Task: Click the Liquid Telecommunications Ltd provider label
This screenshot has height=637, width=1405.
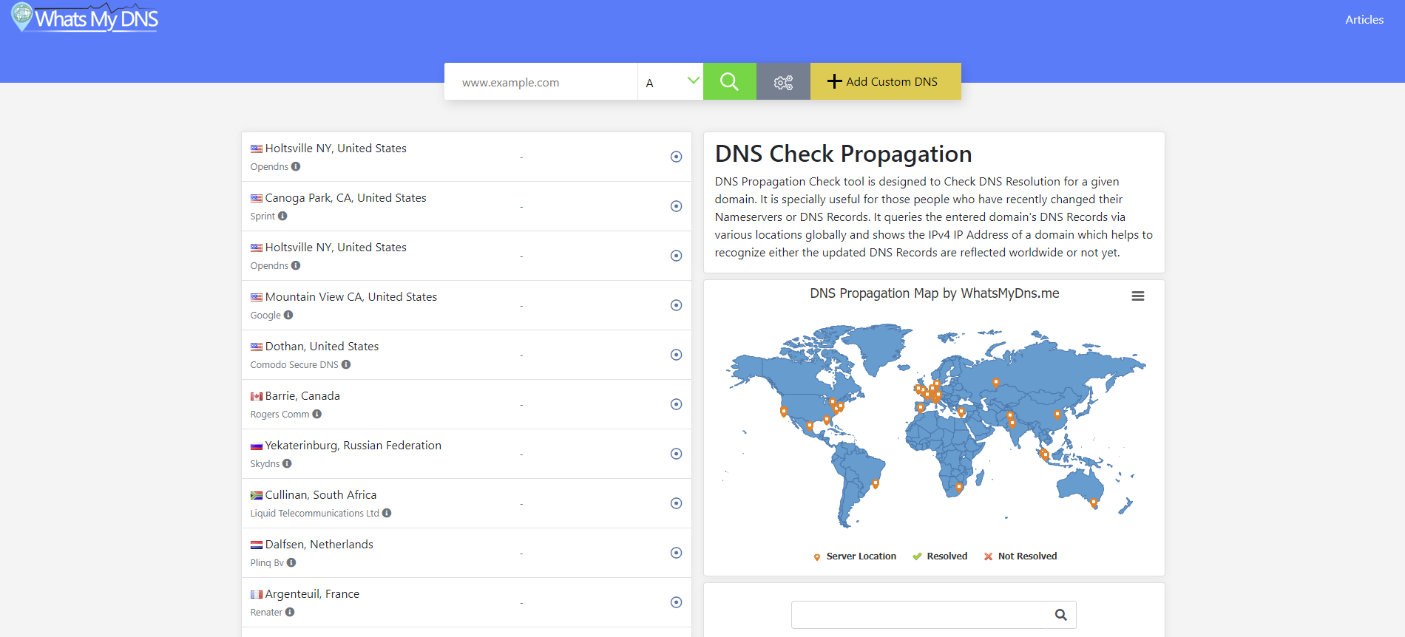Action: (314, 513)
